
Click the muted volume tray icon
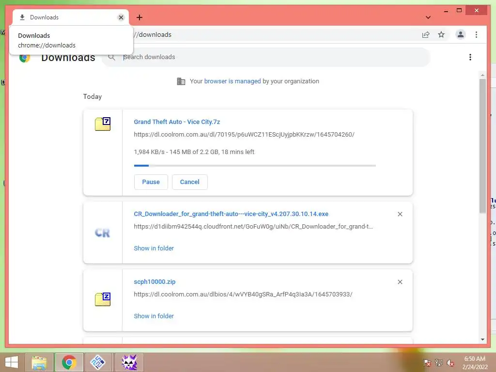click(450, 362)
